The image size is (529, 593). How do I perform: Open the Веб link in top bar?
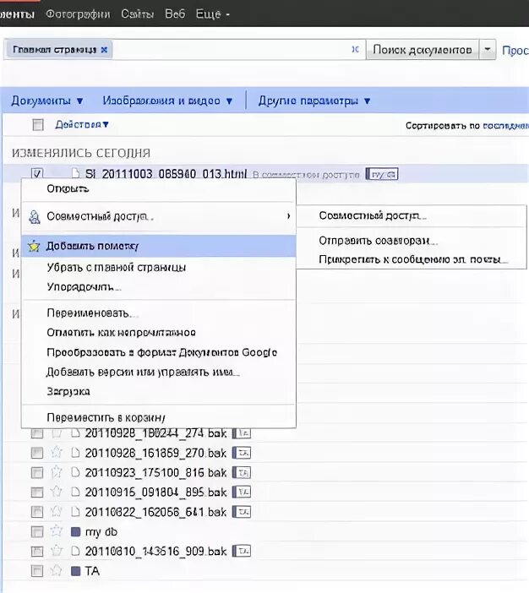pos(175,14)
